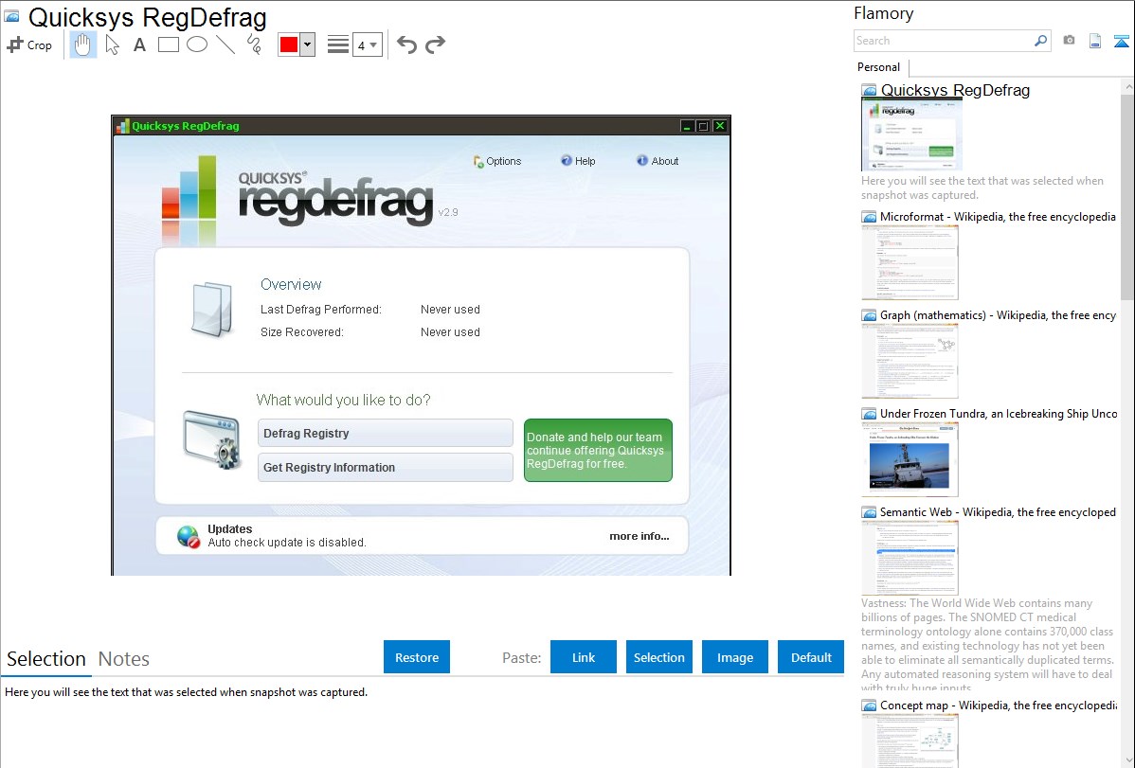The image size is (1135, 768).
Task: Redo the last annotation
Action: [435, 45]
